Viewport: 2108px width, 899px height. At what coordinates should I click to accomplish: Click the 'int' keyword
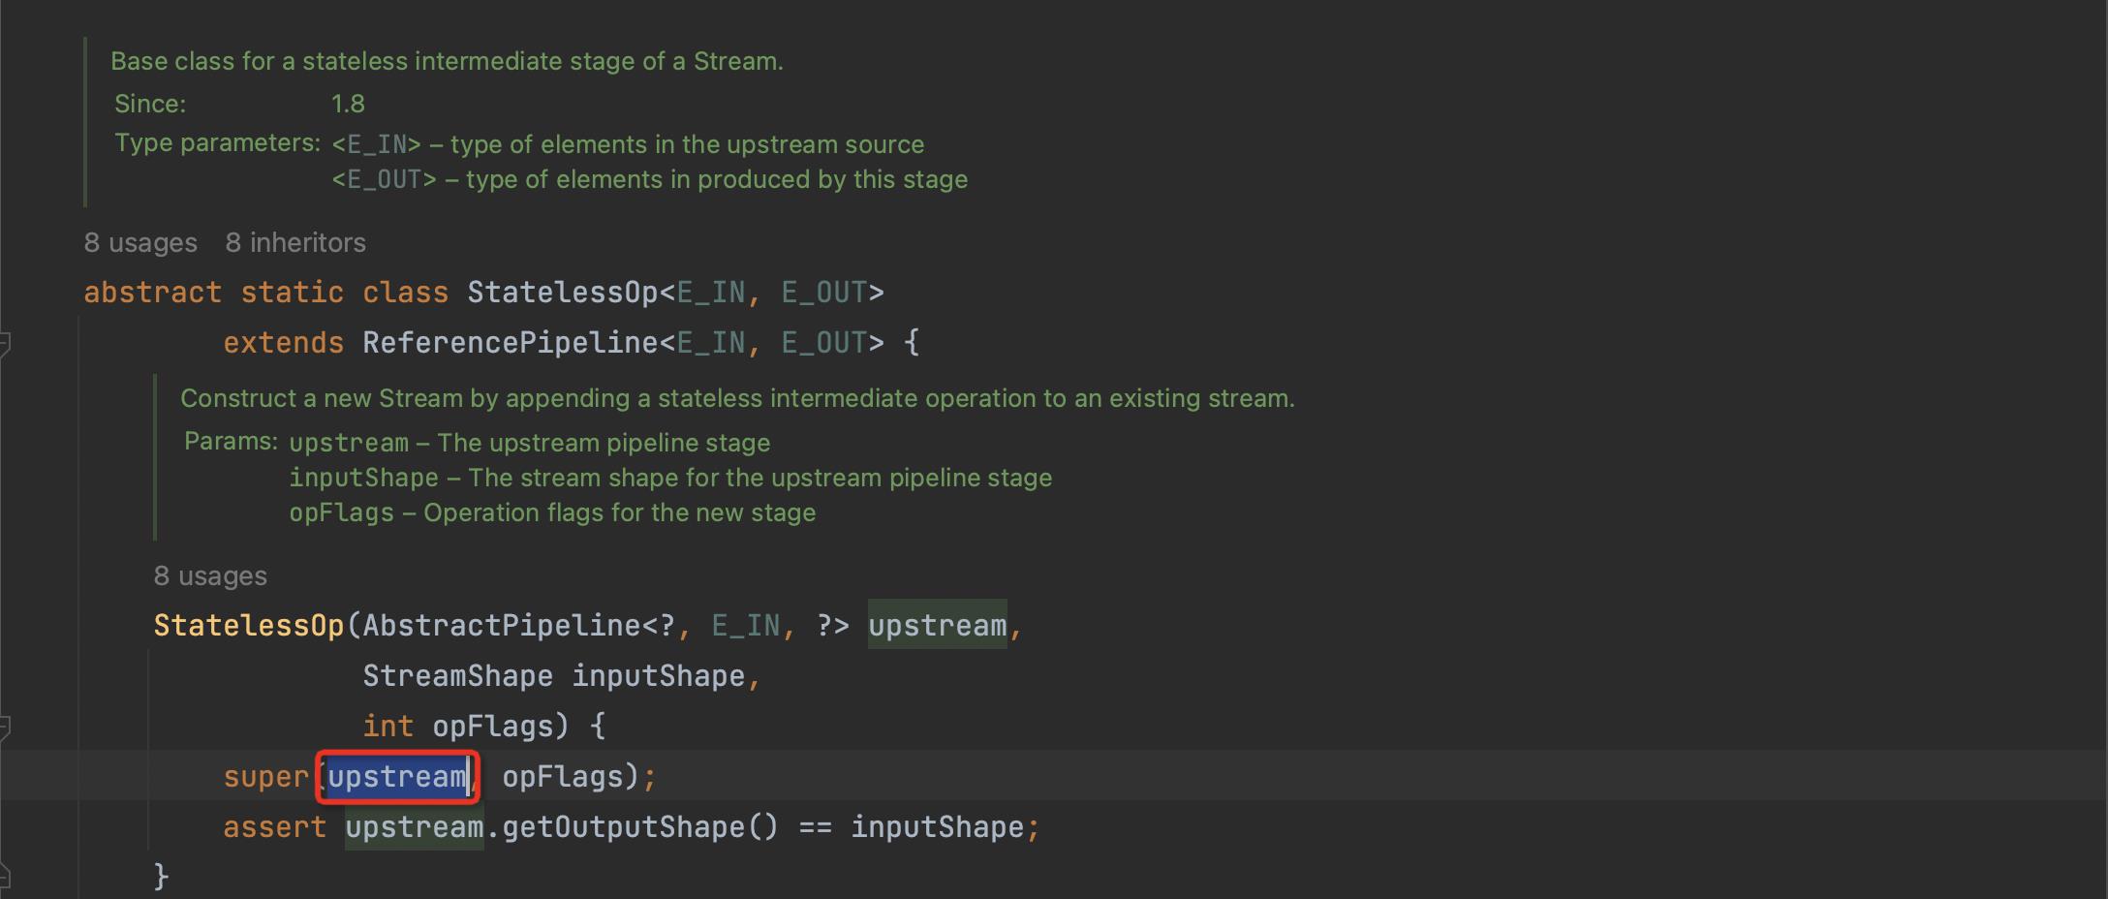click(387, 727)
